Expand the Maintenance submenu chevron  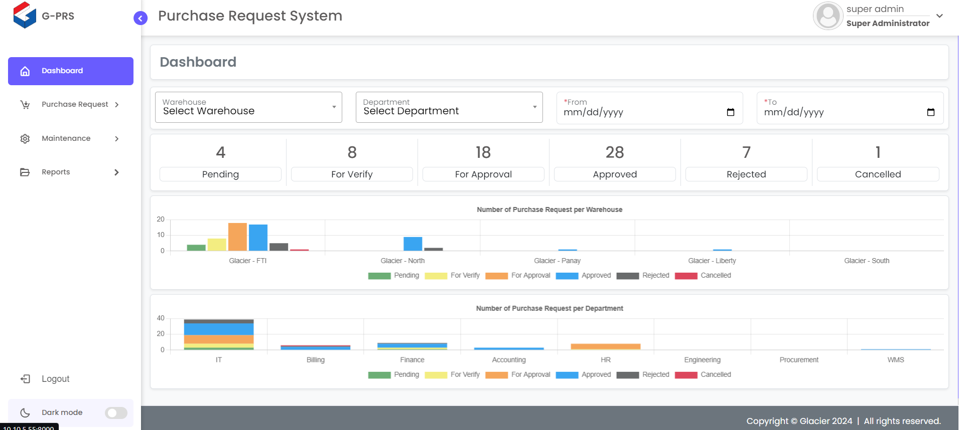116,139
